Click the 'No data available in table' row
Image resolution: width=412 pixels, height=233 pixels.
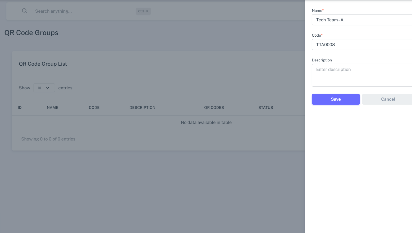pyautogui.click(x=206, y=122)
